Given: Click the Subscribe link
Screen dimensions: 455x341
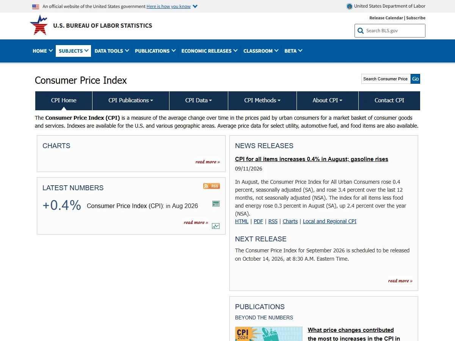Looking at the screenshot, I should [x=416, y=18].
